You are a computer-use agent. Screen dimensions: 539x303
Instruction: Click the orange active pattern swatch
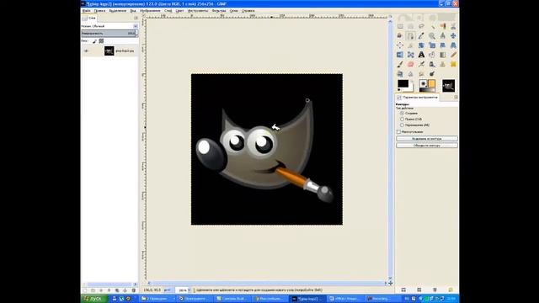pyautogui.click(x=431, y=84)
